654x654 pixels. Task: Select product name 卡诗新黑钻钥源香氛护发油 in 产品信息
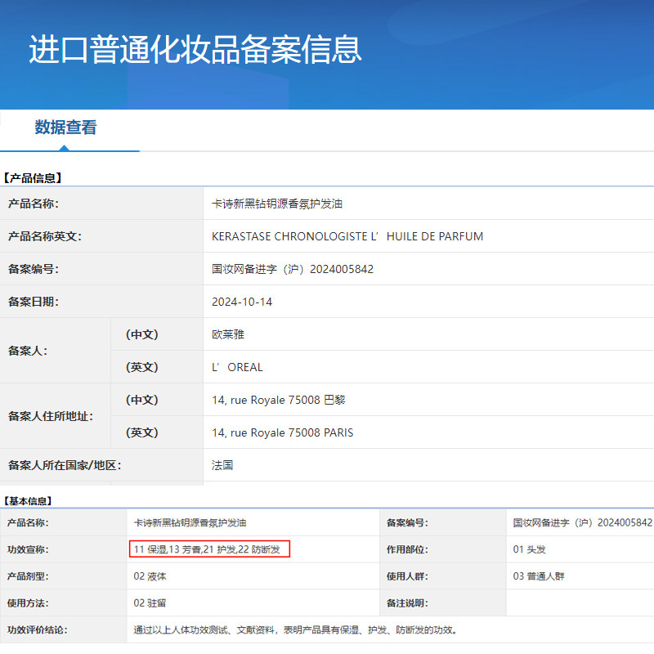coord(277,204)
